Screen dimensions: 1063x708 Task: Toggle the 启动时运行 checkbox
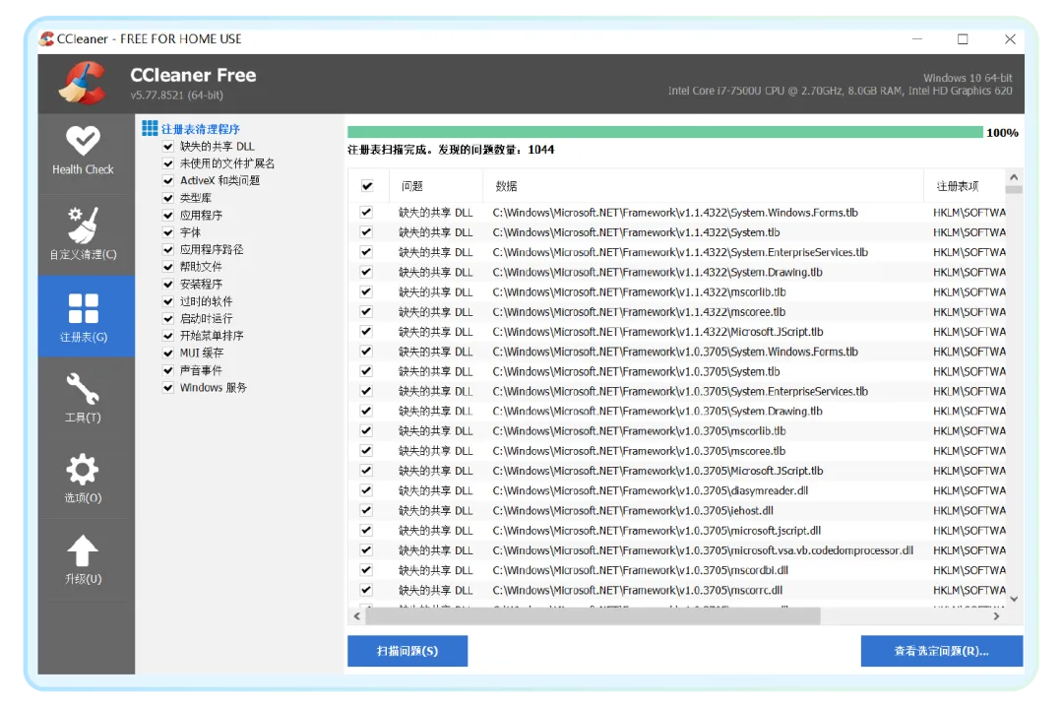(168, 319)
